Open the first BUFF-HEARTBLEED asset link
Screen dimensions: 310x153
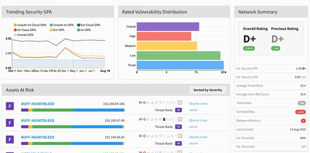38,104
